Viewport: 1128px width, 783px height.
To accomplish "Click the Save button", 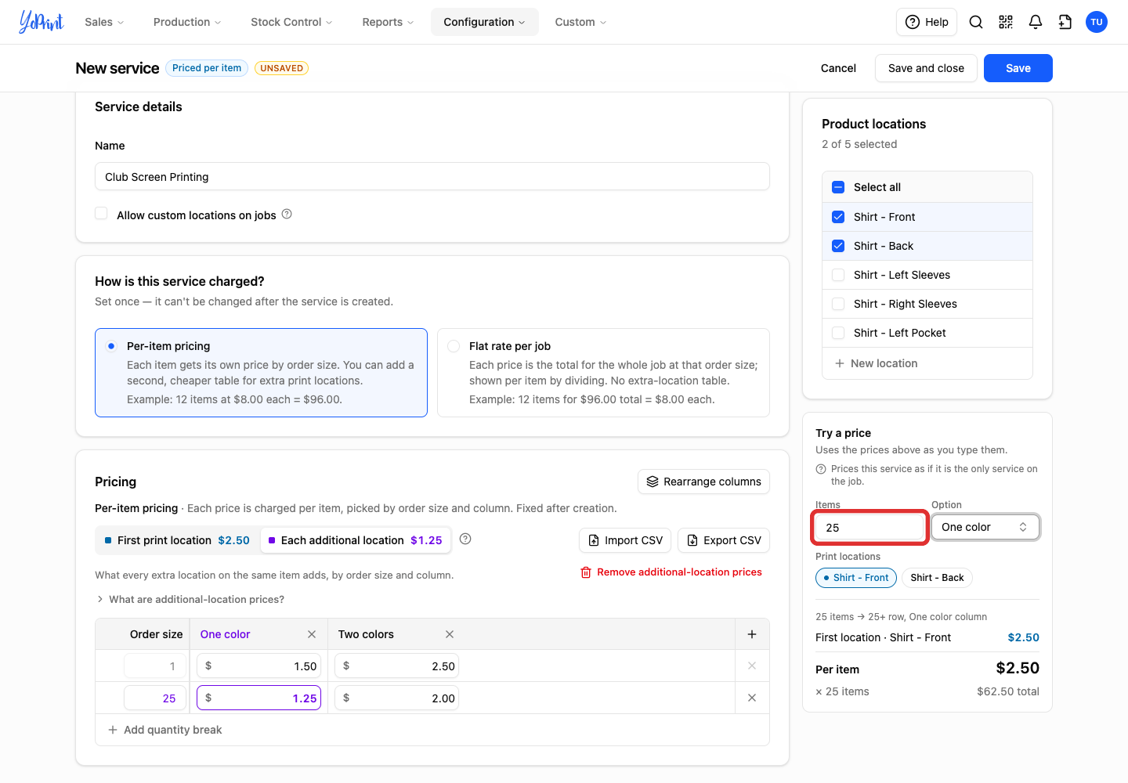I will click(x=1018, y=68).
